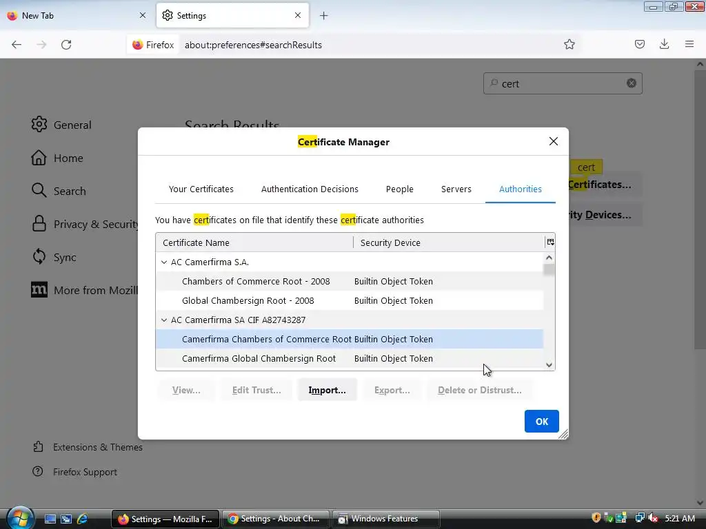The height and width of the screenshot is (529, 706).
Task: Confirm with the OK button
Action: point(542,421)
